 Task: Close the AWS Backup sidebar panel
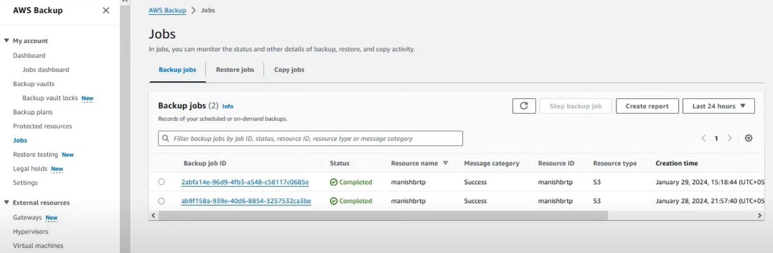106,10
